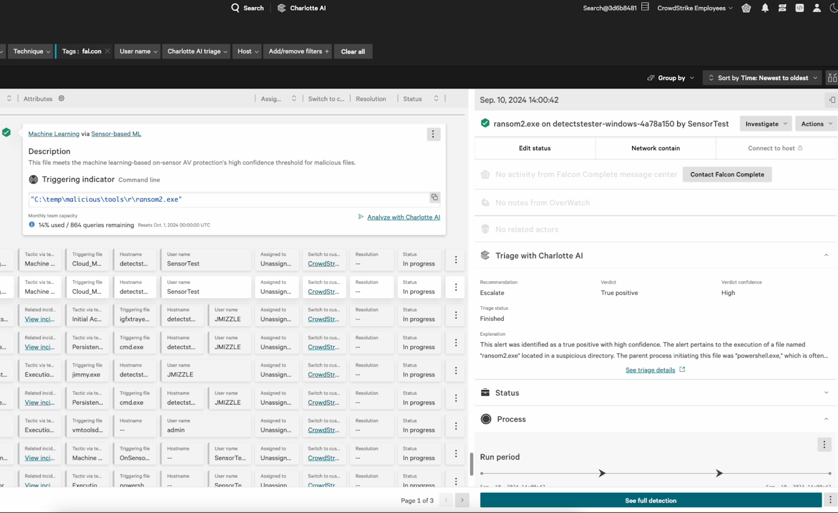This screenshot has width=838, height=513.
Task: Open row menu for OnSenso row
Action: [456, 454]
